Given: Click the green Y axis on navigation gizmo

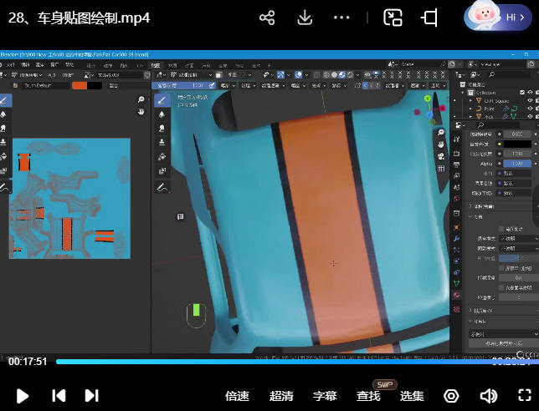Looking at the screenshot, I should tap(428, 99).
